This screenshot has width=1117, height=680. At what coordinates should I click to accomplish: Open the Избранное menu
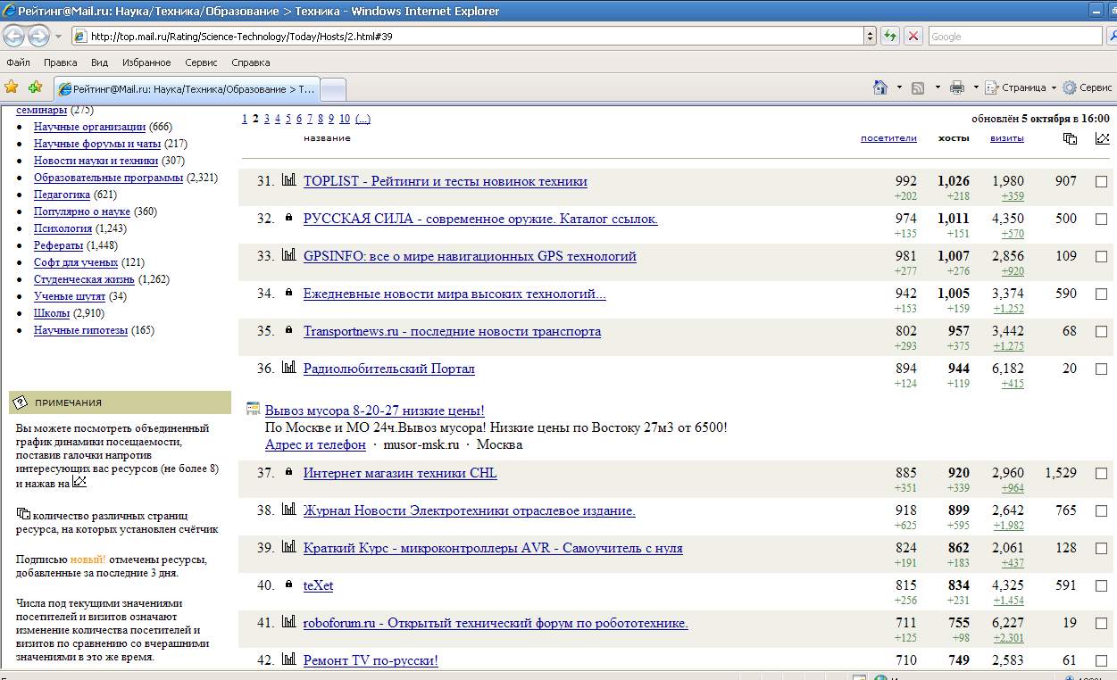pos(147,62)
